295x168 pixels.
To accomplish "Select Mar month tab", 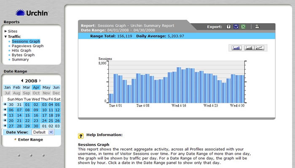I will coord(27,88).
